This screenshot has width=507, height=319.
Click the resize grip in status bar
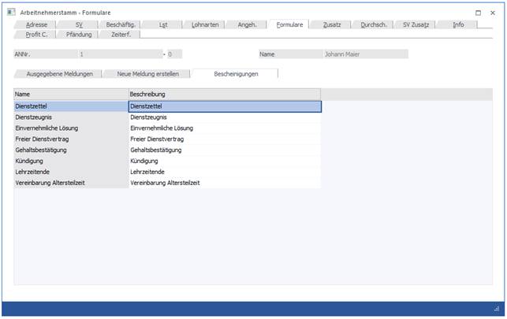coord(497,310)
